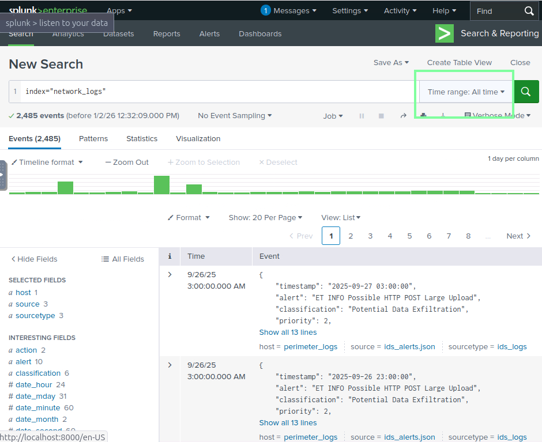The width and height of the screenshot is (542, 442).
Task: Open the No Event Sampling dropdown
Action: [x=235, y=116]
